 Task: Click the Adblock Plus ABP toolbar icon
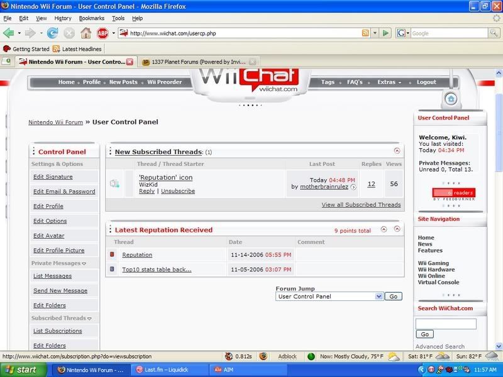pyautogui.click(x=102, y=33)
